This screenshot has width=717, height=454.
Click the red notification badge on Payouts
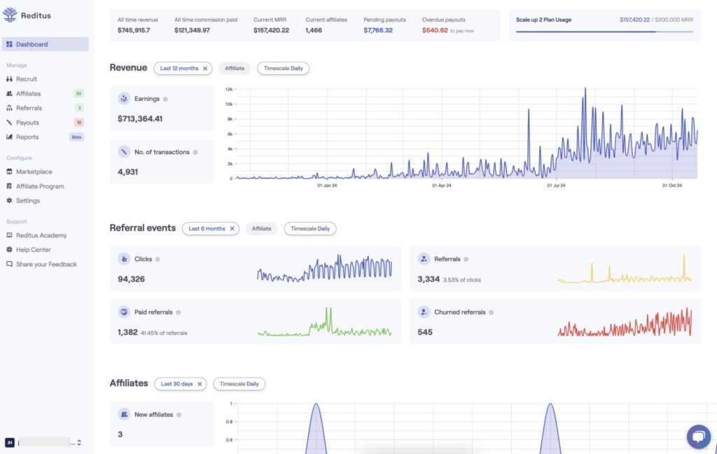pos(79,123)
